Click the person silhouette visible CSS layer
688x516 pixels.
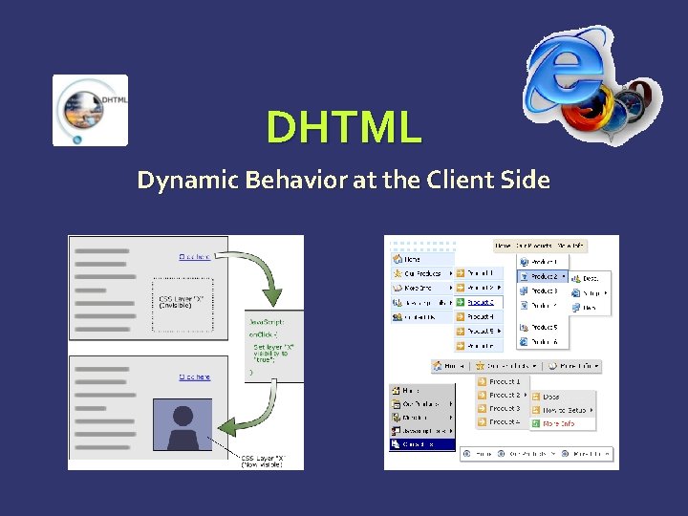tap(183, 424)
